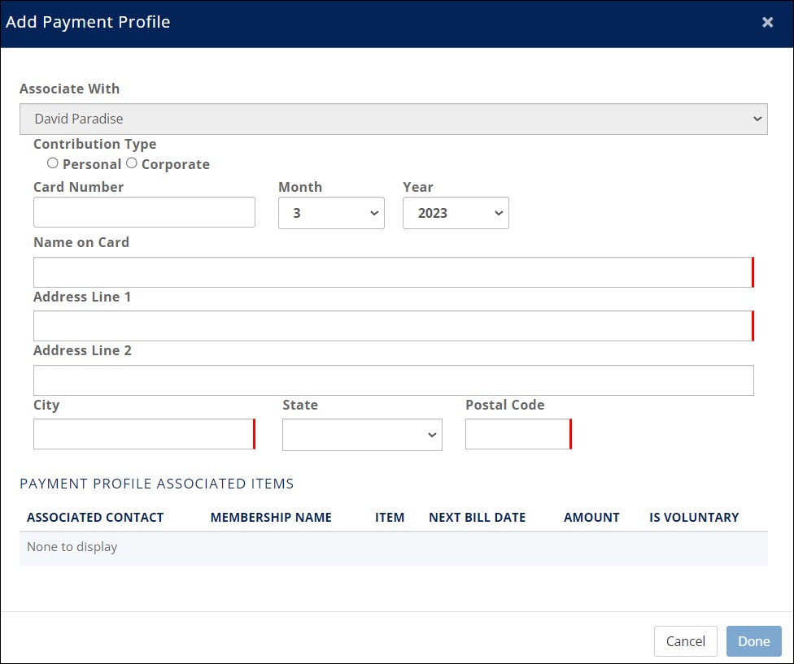Open the expiration Month dropdown
Viewport: 794px width, 664px height.
[x=331, y=213]
